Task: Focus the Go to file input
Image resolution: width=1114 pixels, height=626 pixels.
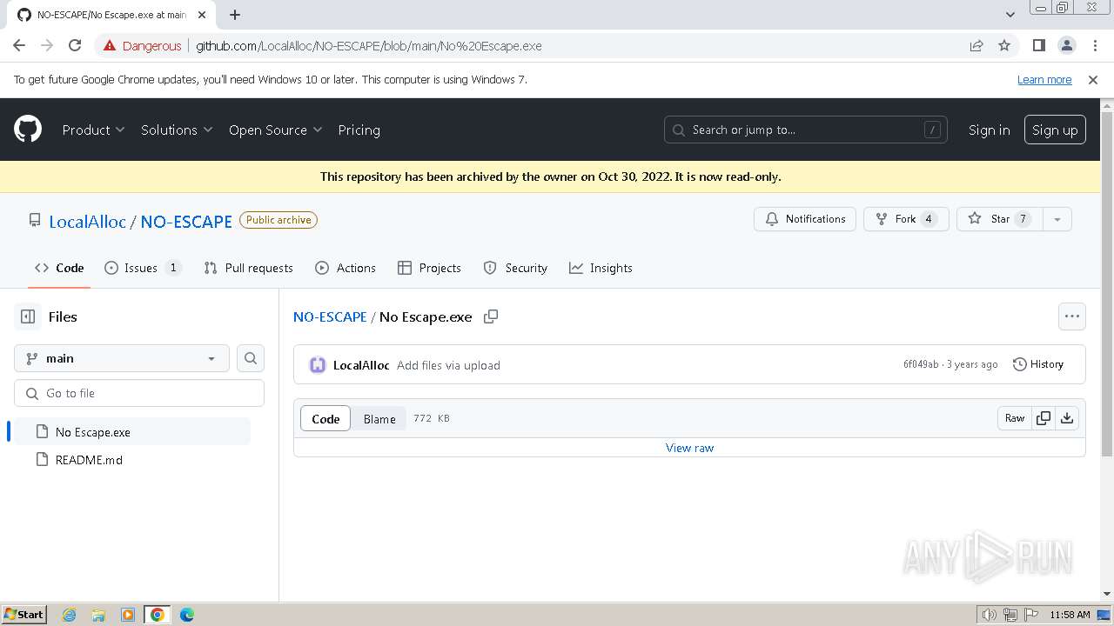Action: [139, 393]
